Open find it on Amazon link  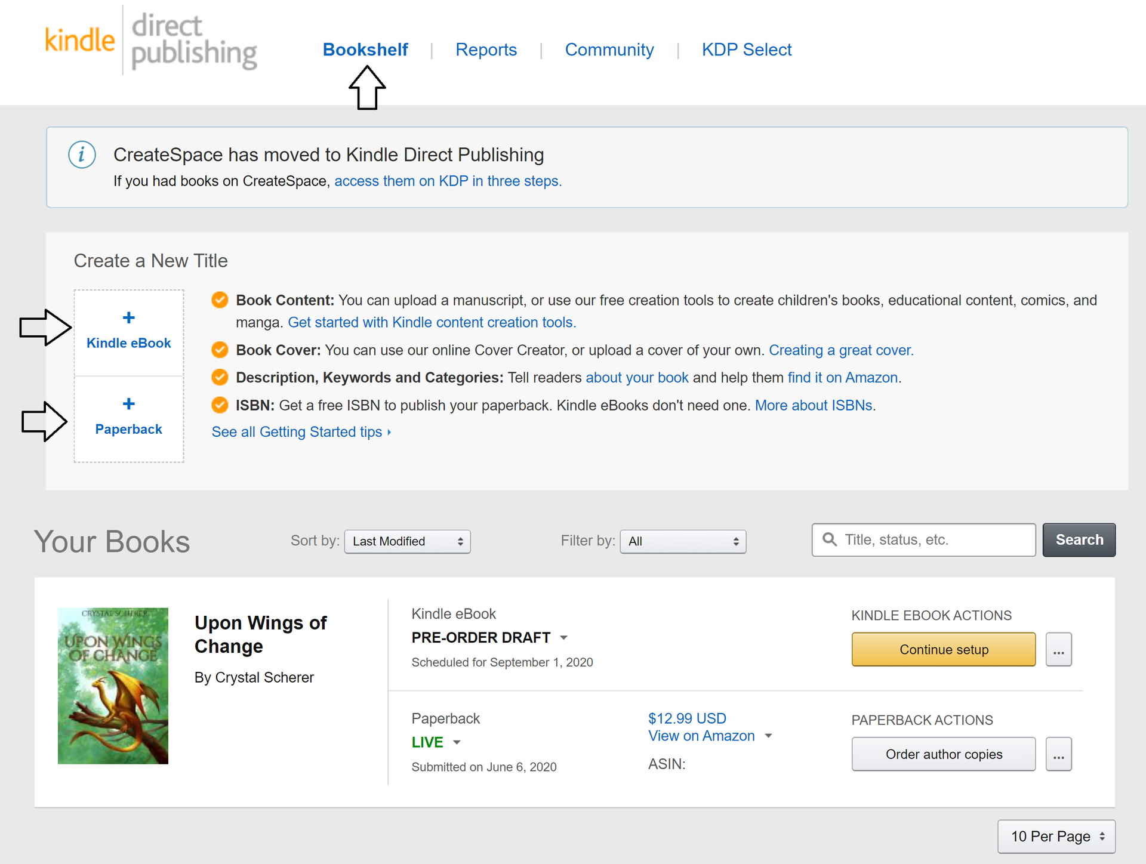point(843,378)
